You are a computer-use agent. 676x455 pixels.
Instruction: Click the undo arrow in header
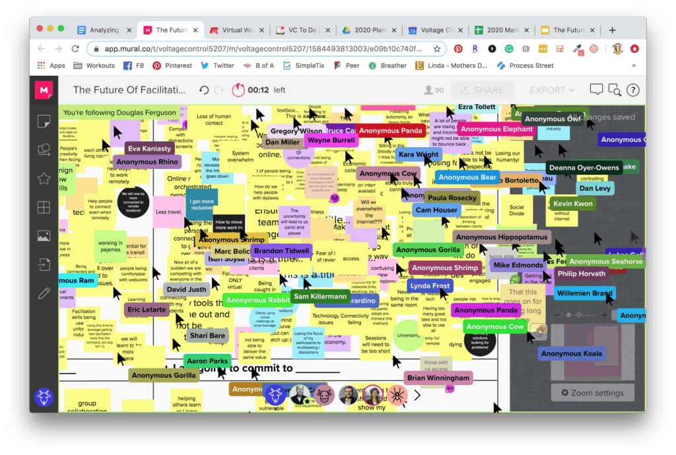coord(204,90)
